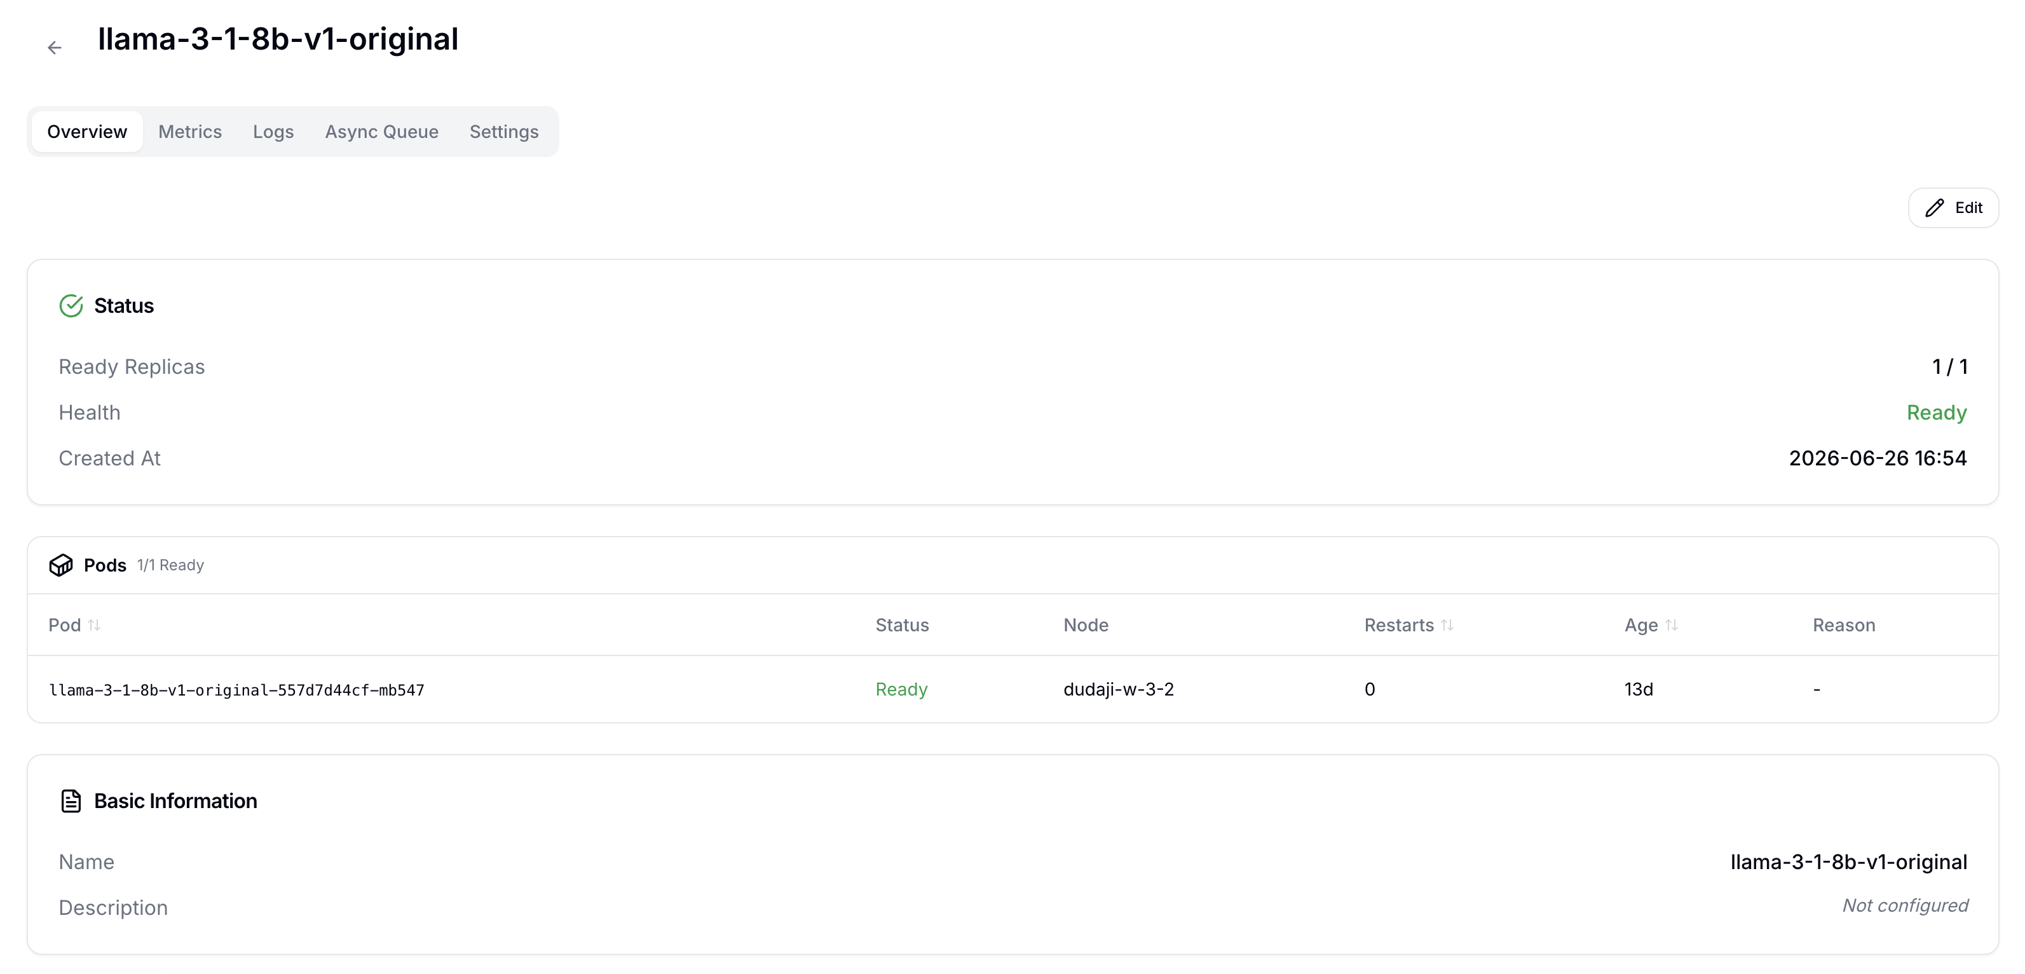The width and height of the screenshot is (2025, 974).
Task: Click the Created At label
Action: [x=110, y=458]
